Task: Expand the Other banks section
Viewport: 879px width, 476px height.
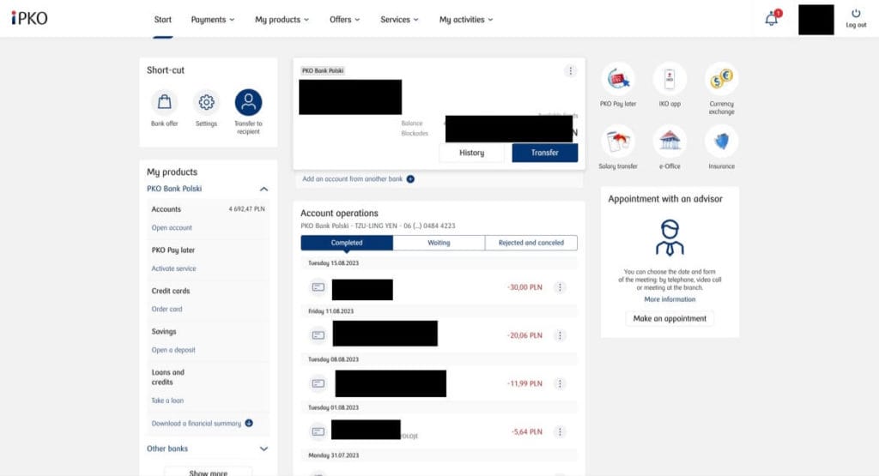Action: [264, 449]
